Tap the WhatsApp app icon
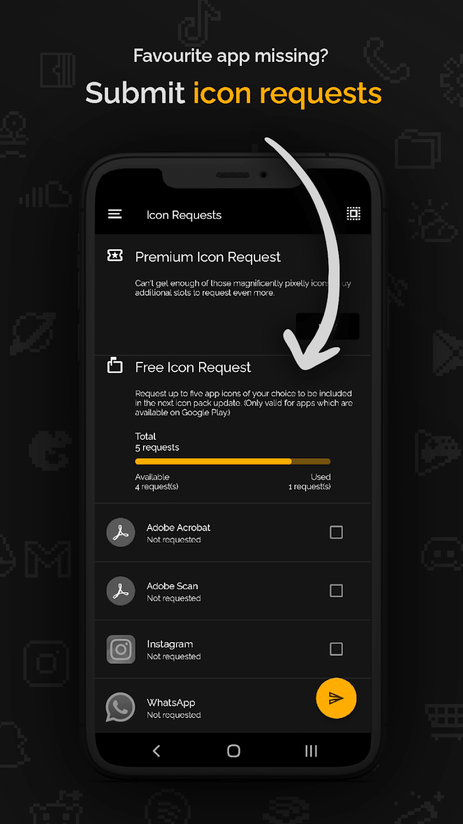 pyautogui.click(x=120, y=708)
